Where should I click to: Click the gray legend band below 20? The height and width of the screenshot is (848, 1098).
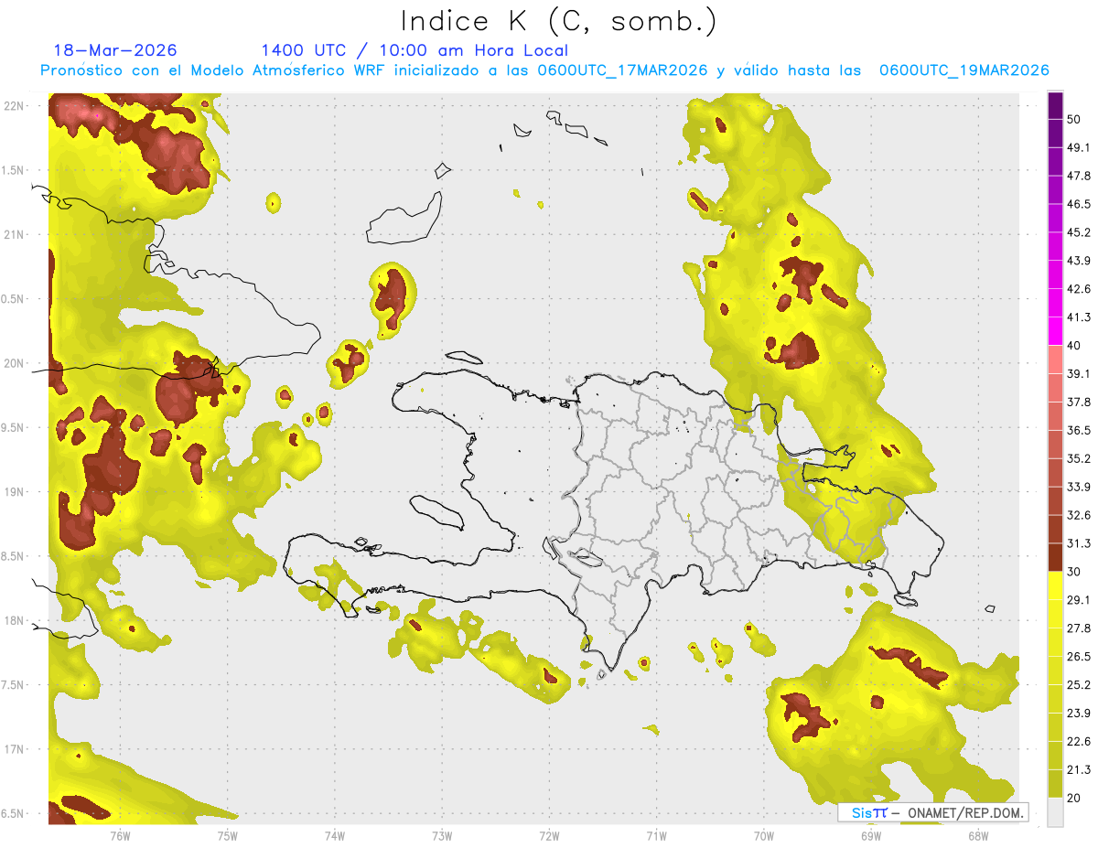[x=1056, y=811]
